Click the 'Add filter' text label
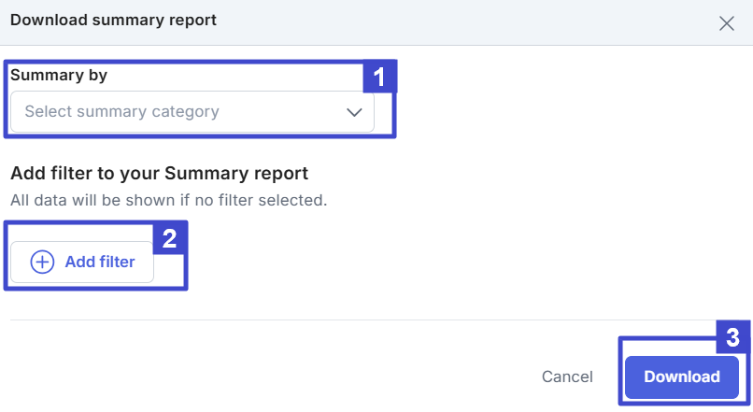Viewport: 753px width, 412px height. pyautogui.click(x=100, y=263)
